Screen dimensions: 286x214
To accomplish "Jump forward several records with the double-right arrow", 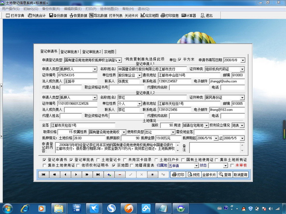I will [x=87, y=175].
